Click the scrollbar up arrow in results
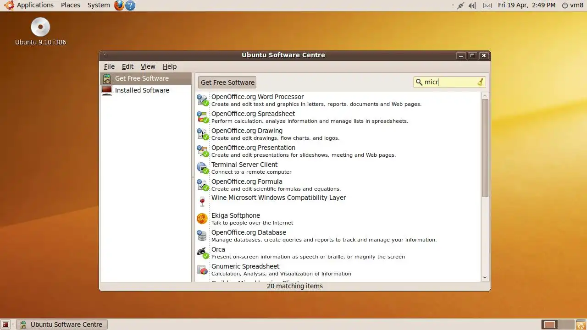This screenshot has height=330, width=587. coord(485,95)
